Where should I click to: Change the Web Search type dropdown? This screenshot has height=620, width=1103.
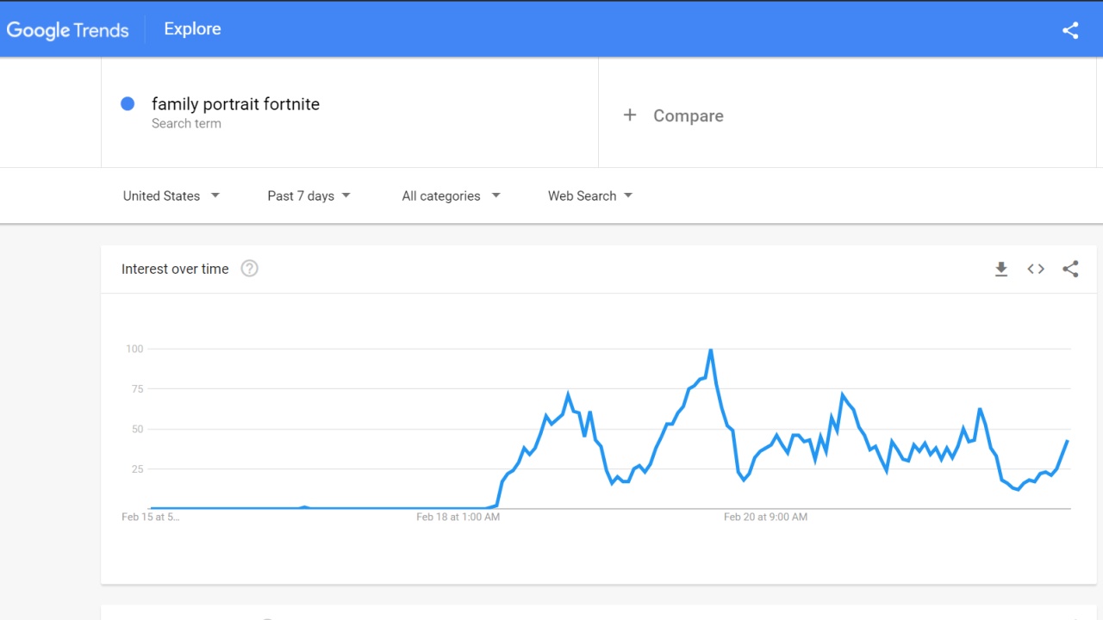pyautogui.click(x=590, y=195)
